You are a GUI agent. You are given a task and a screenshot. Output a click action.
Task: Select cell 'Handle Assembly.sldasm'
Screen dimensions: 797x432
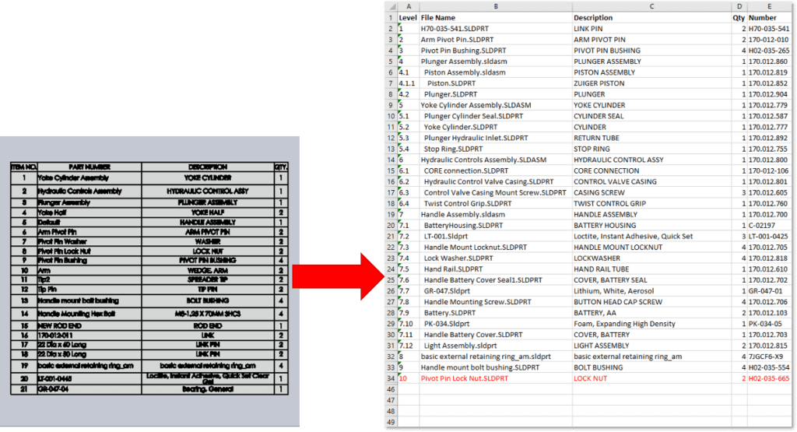[x=496, y=215]
